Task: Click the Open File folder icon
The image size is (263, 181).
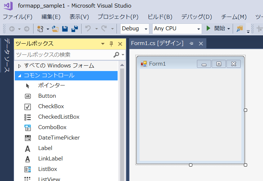Action: tap(55, 29)
